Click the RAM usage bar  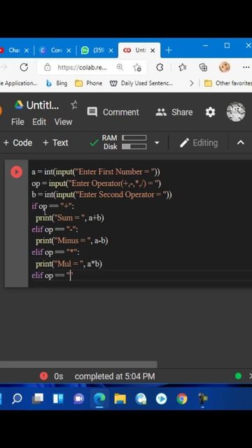tap(134, 138)
